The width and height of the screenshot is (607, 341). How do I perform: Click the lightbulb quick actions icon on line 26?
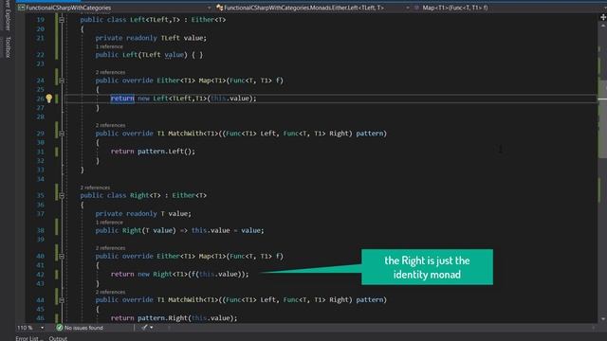coord(48,99)
